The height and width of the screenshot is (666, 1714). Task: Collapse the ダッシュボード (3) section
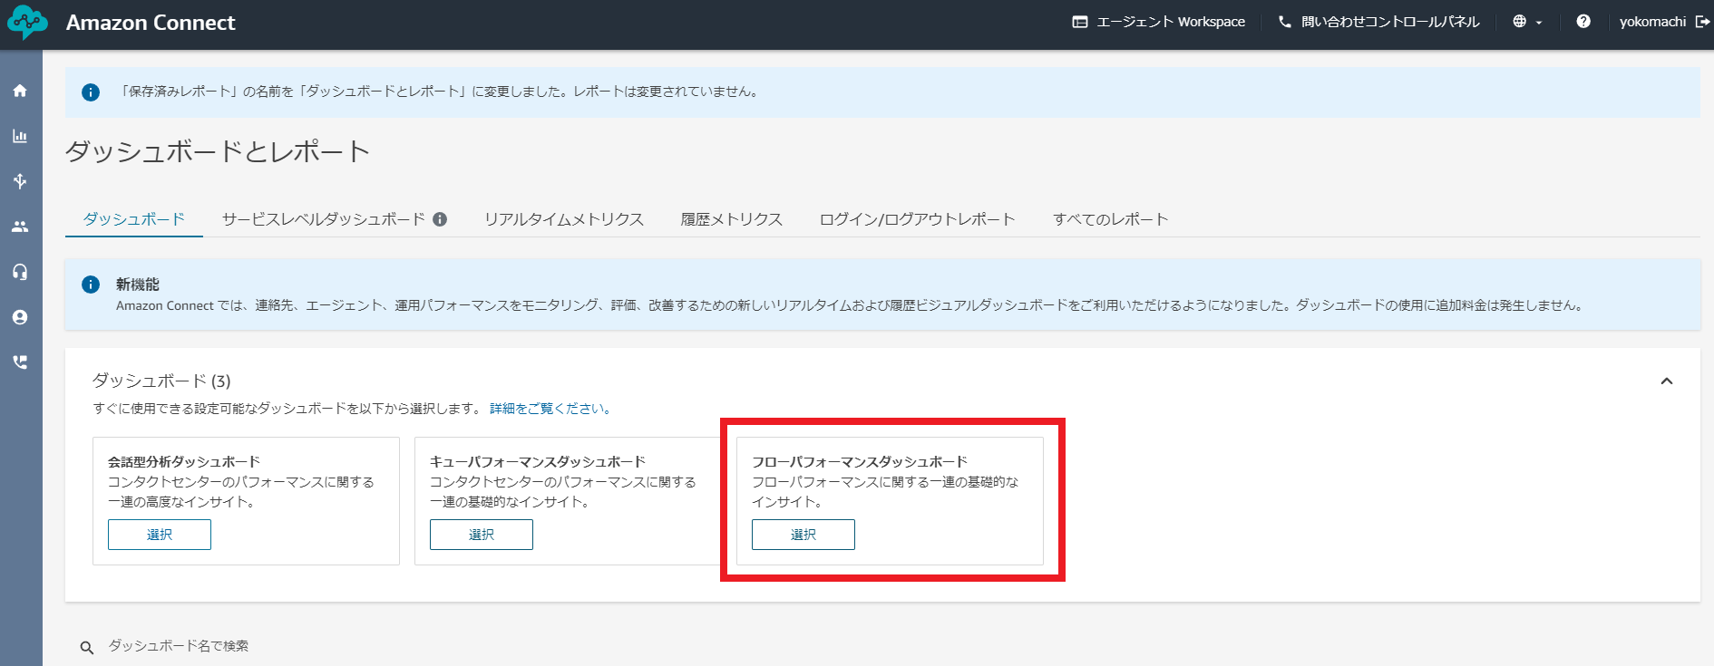point(1667,381)
